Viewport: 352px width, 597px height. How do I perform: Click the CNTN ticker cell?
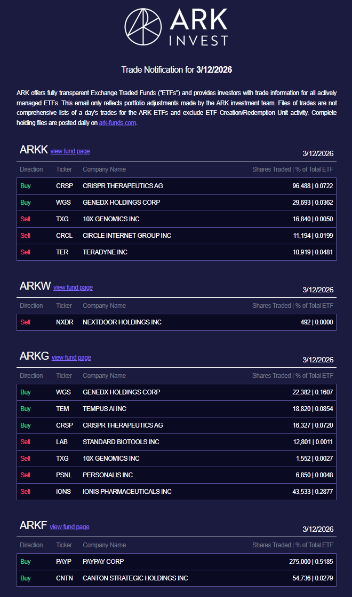pos(64,578)
